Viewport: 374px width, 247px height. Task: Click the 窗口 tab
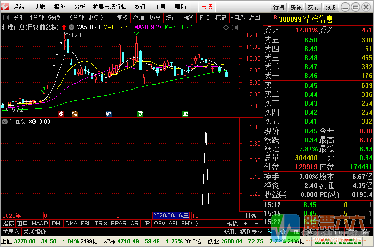[x=23, y=224]
